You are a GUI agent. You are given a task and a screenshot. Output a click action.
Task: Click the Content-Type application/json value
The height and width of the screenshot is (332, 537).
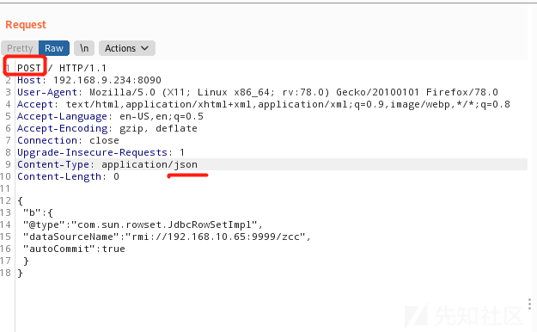[x=150, y=164]
